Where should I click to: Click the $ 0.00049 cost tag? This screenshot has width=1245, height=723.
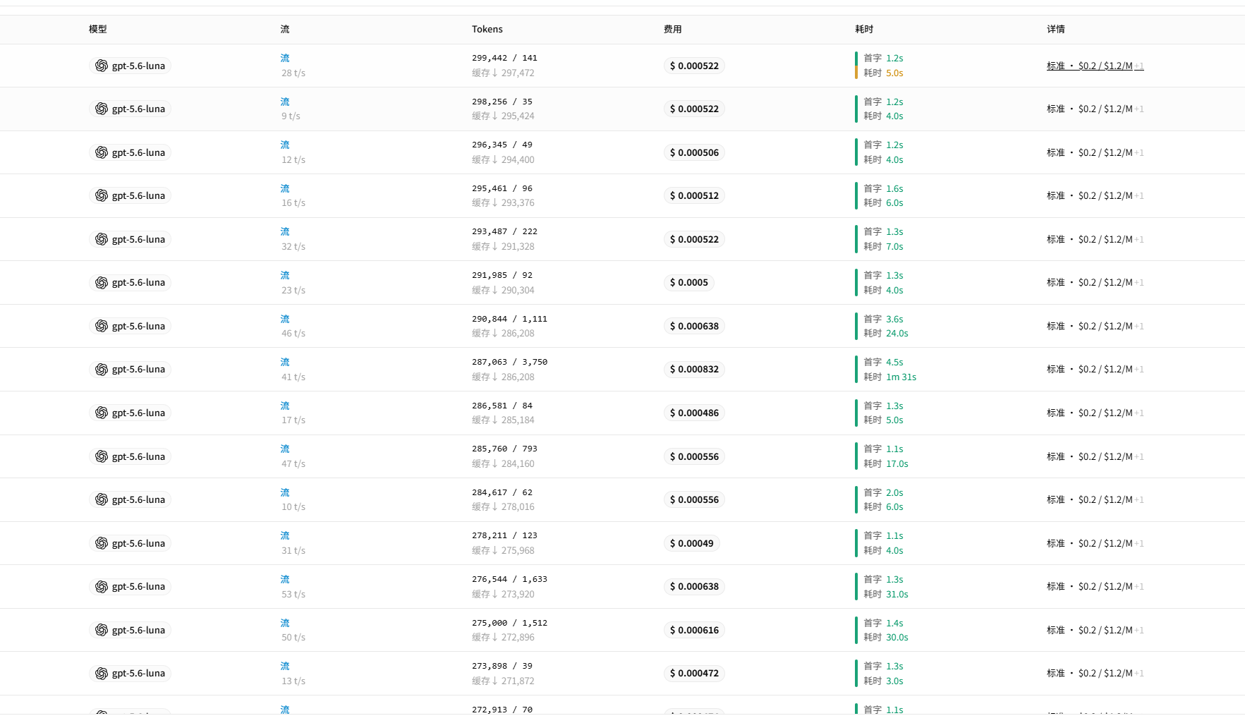691,543
